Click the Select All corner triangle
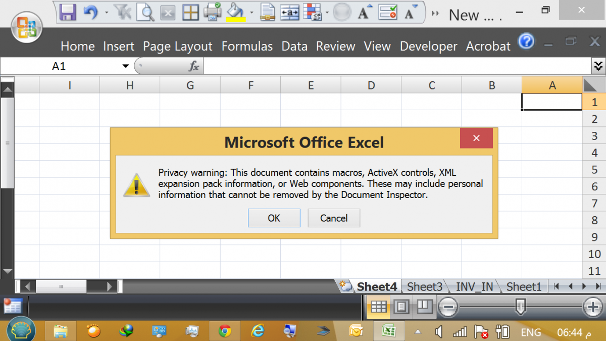This screenshot has height=341, width=606. click(x=594, y=85)
